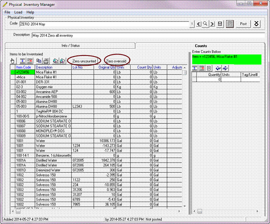Select MONOPLEX DOS description cell
This screenshot has height=224, width=270.
pos(53,131)
